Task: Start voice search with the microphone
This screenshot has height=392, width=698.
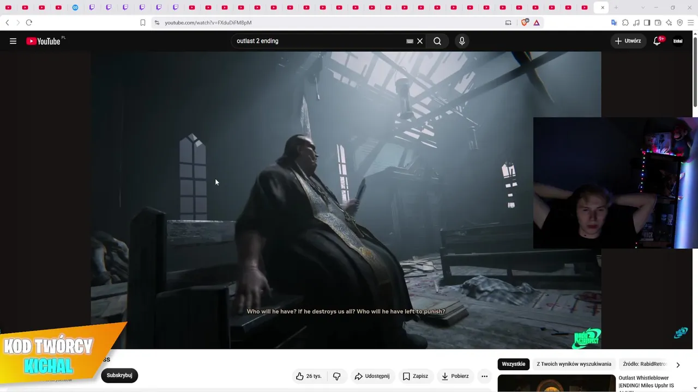Action: click(462, 41)
